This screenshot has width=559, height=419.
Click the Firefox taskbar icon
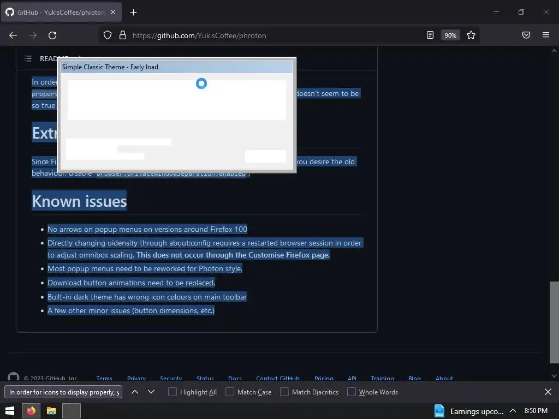(x=31, y=411)
